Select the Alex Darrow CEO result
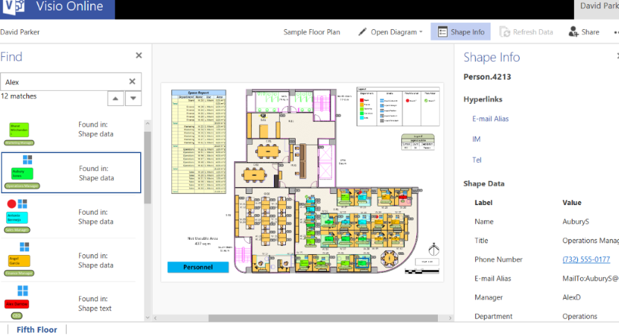The image size is (619, 336). pyautogui.click(x=69, y=303)
